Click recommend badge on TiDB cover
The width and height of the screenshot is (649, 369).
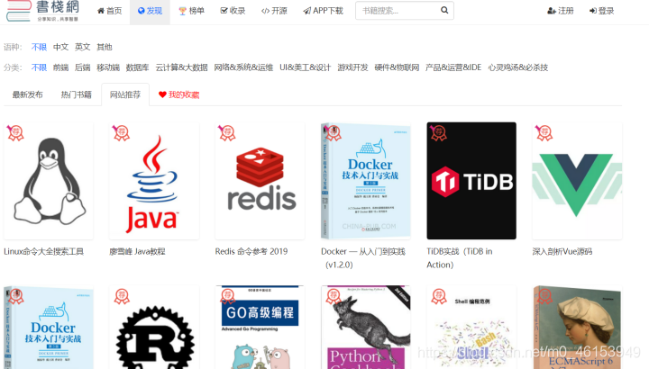[x=438, y=133]
